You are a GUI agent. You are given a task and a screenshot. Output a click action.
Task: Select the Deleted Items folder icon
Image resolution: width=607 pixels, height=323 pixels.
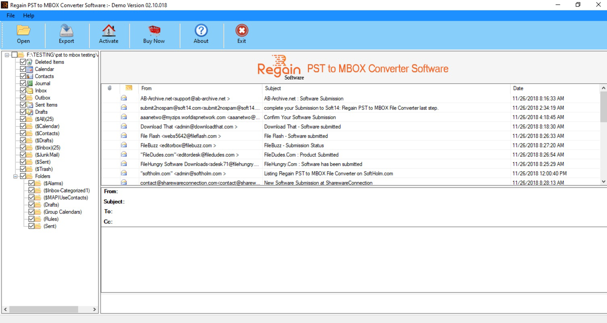30,62
